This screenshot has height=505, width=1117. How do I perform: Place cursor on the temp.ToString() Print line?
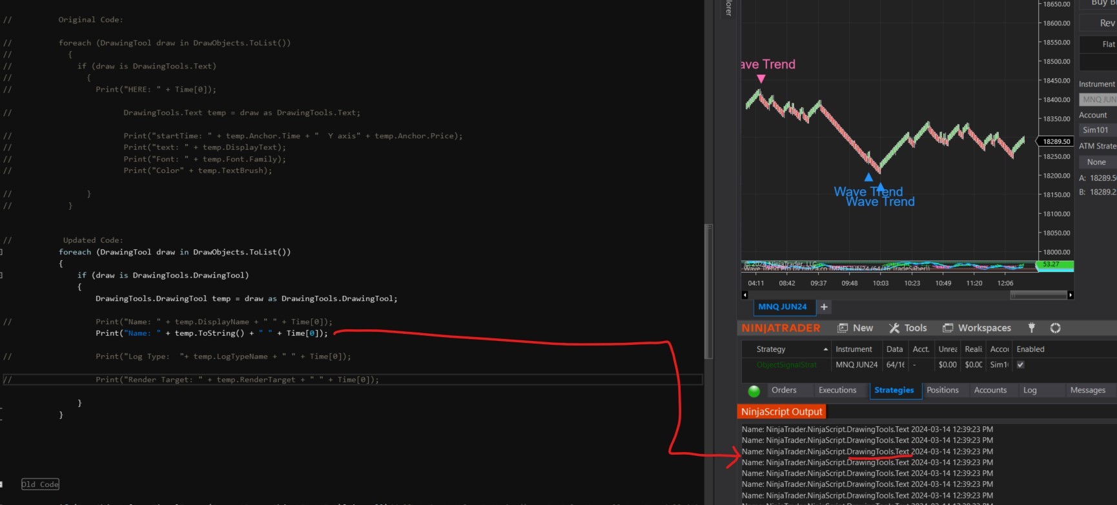(212, 333)
